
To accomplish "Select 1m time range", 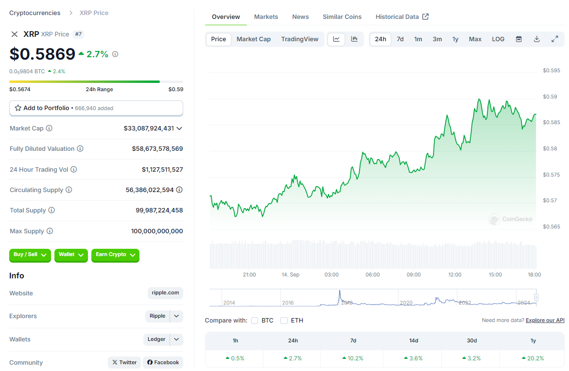I will point(418,39).
